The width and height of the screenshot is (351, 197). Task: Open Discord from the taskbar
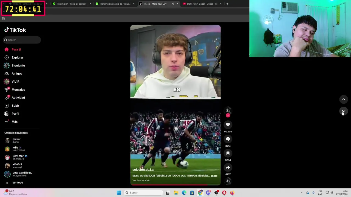[208, 193]
